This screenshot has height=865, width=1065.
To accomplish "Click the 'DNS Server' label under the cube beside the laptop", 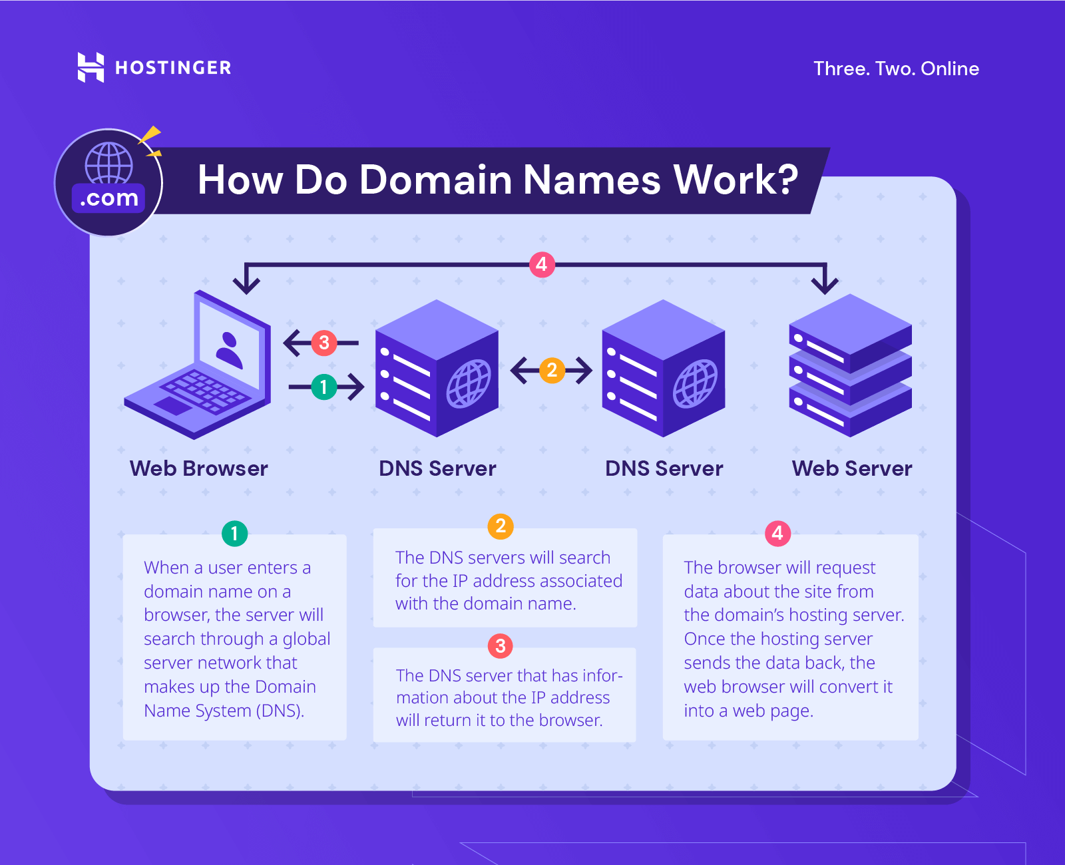I will (x=437, y=468).
